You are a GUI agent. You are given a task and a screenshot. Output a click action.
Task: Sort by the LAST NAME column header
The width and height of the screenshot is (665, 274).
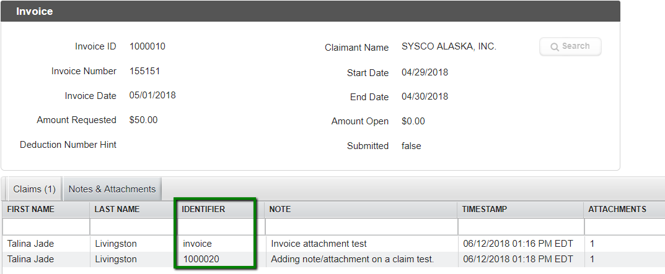[x=118, y=210]
